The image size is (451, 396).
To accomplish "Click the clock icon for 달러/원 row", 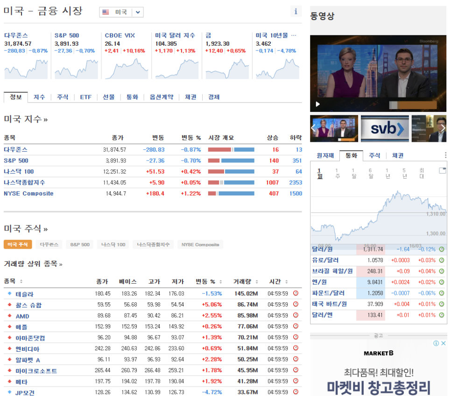I will 442,249.
